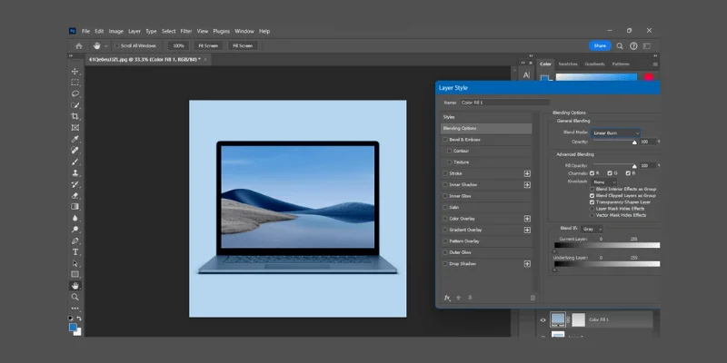Open the Blend Mode dropdown
Image resolution: width=727 pixels, height=363 pixels.
click(x=617, y=132)
